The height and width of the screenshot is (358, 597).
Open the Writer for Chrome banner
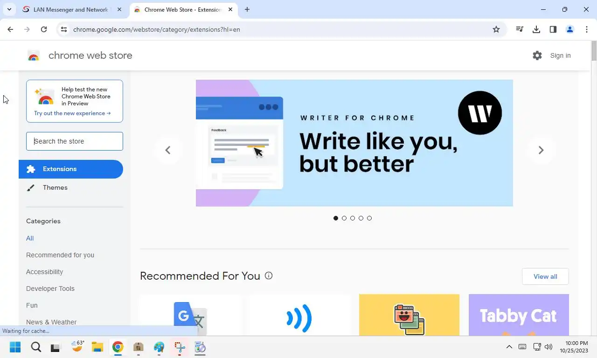[x=354, y=143]
